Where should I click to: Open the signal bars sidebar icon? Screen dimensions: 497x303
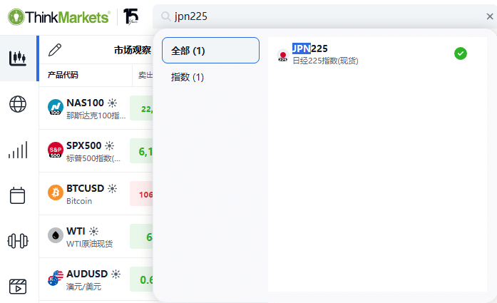18,150
